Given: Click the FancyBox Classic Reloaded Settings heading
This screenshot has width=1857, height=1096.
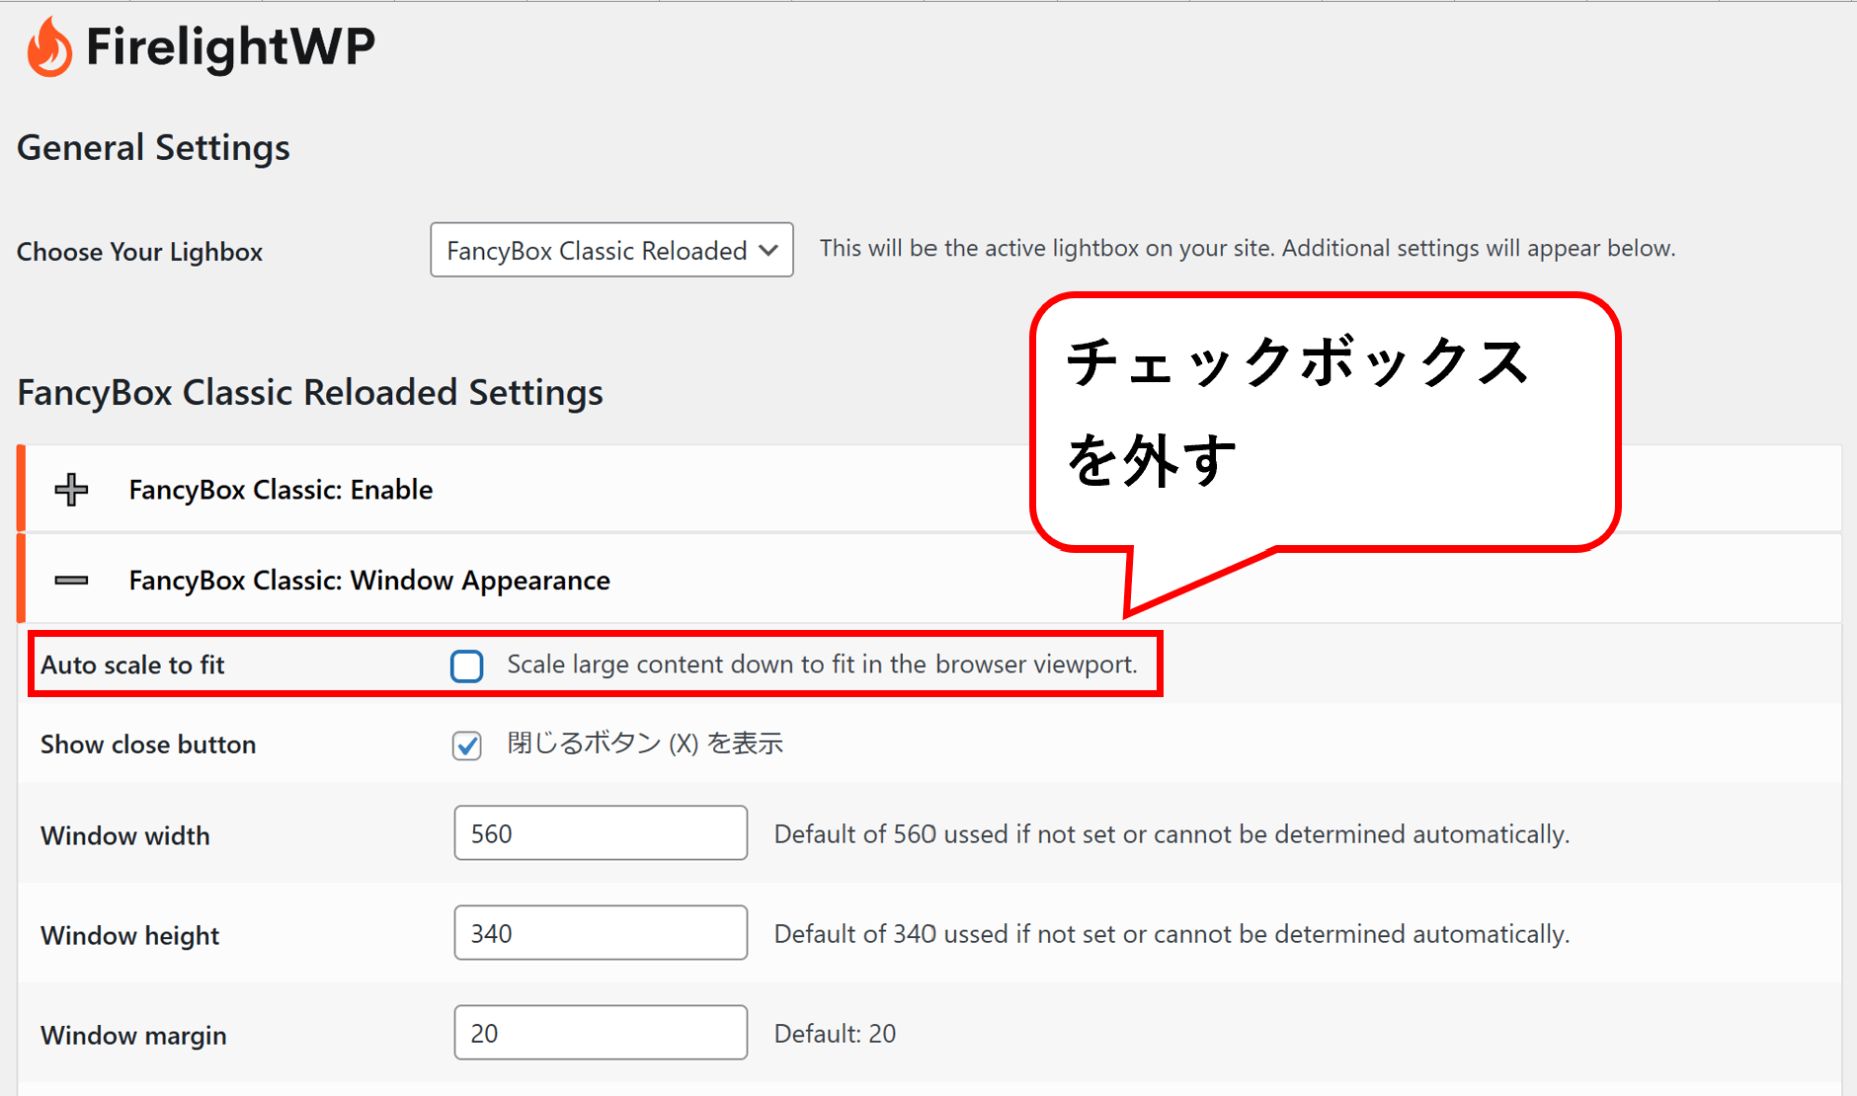Looking at the screenshot, I should click(x=310, y=393).
